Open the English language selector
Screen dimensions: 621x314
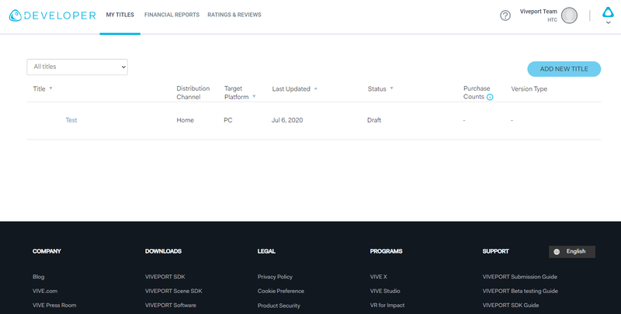[572, 251]
